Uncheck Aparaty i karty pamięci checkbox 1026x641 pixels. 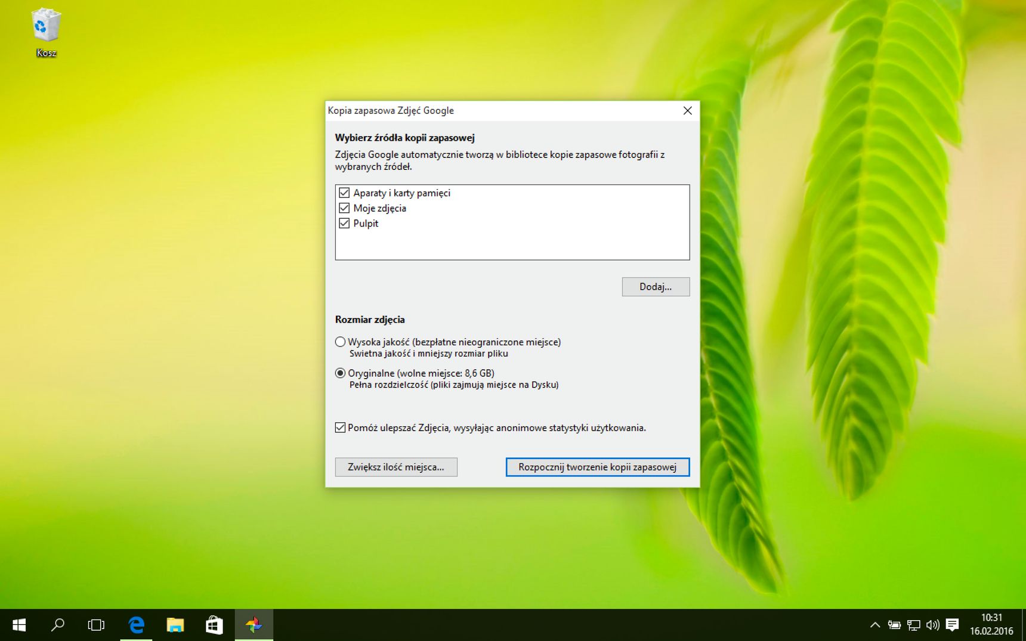344,193
